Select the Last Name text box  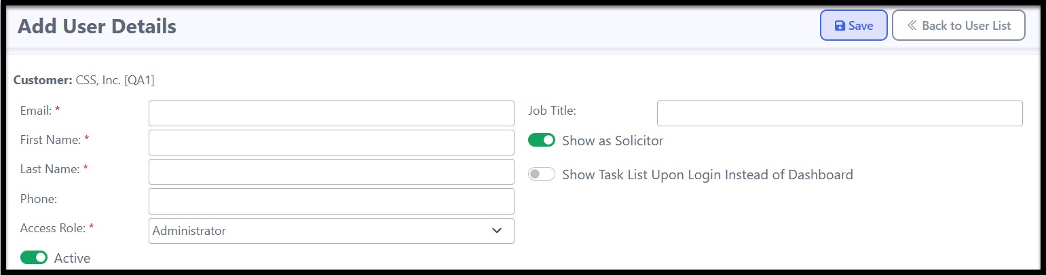coord(331,172)
